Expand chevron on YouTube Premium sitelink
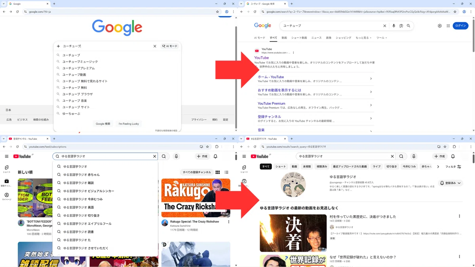Image resolution: width=475 pixels, height=267 pixels. point(371,105)
